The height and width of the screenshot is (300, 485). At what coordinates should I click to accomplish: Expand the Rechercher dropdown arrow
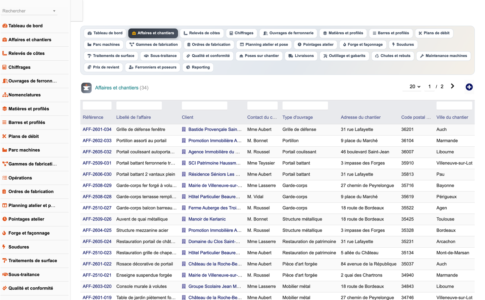(x=54, y=11)
